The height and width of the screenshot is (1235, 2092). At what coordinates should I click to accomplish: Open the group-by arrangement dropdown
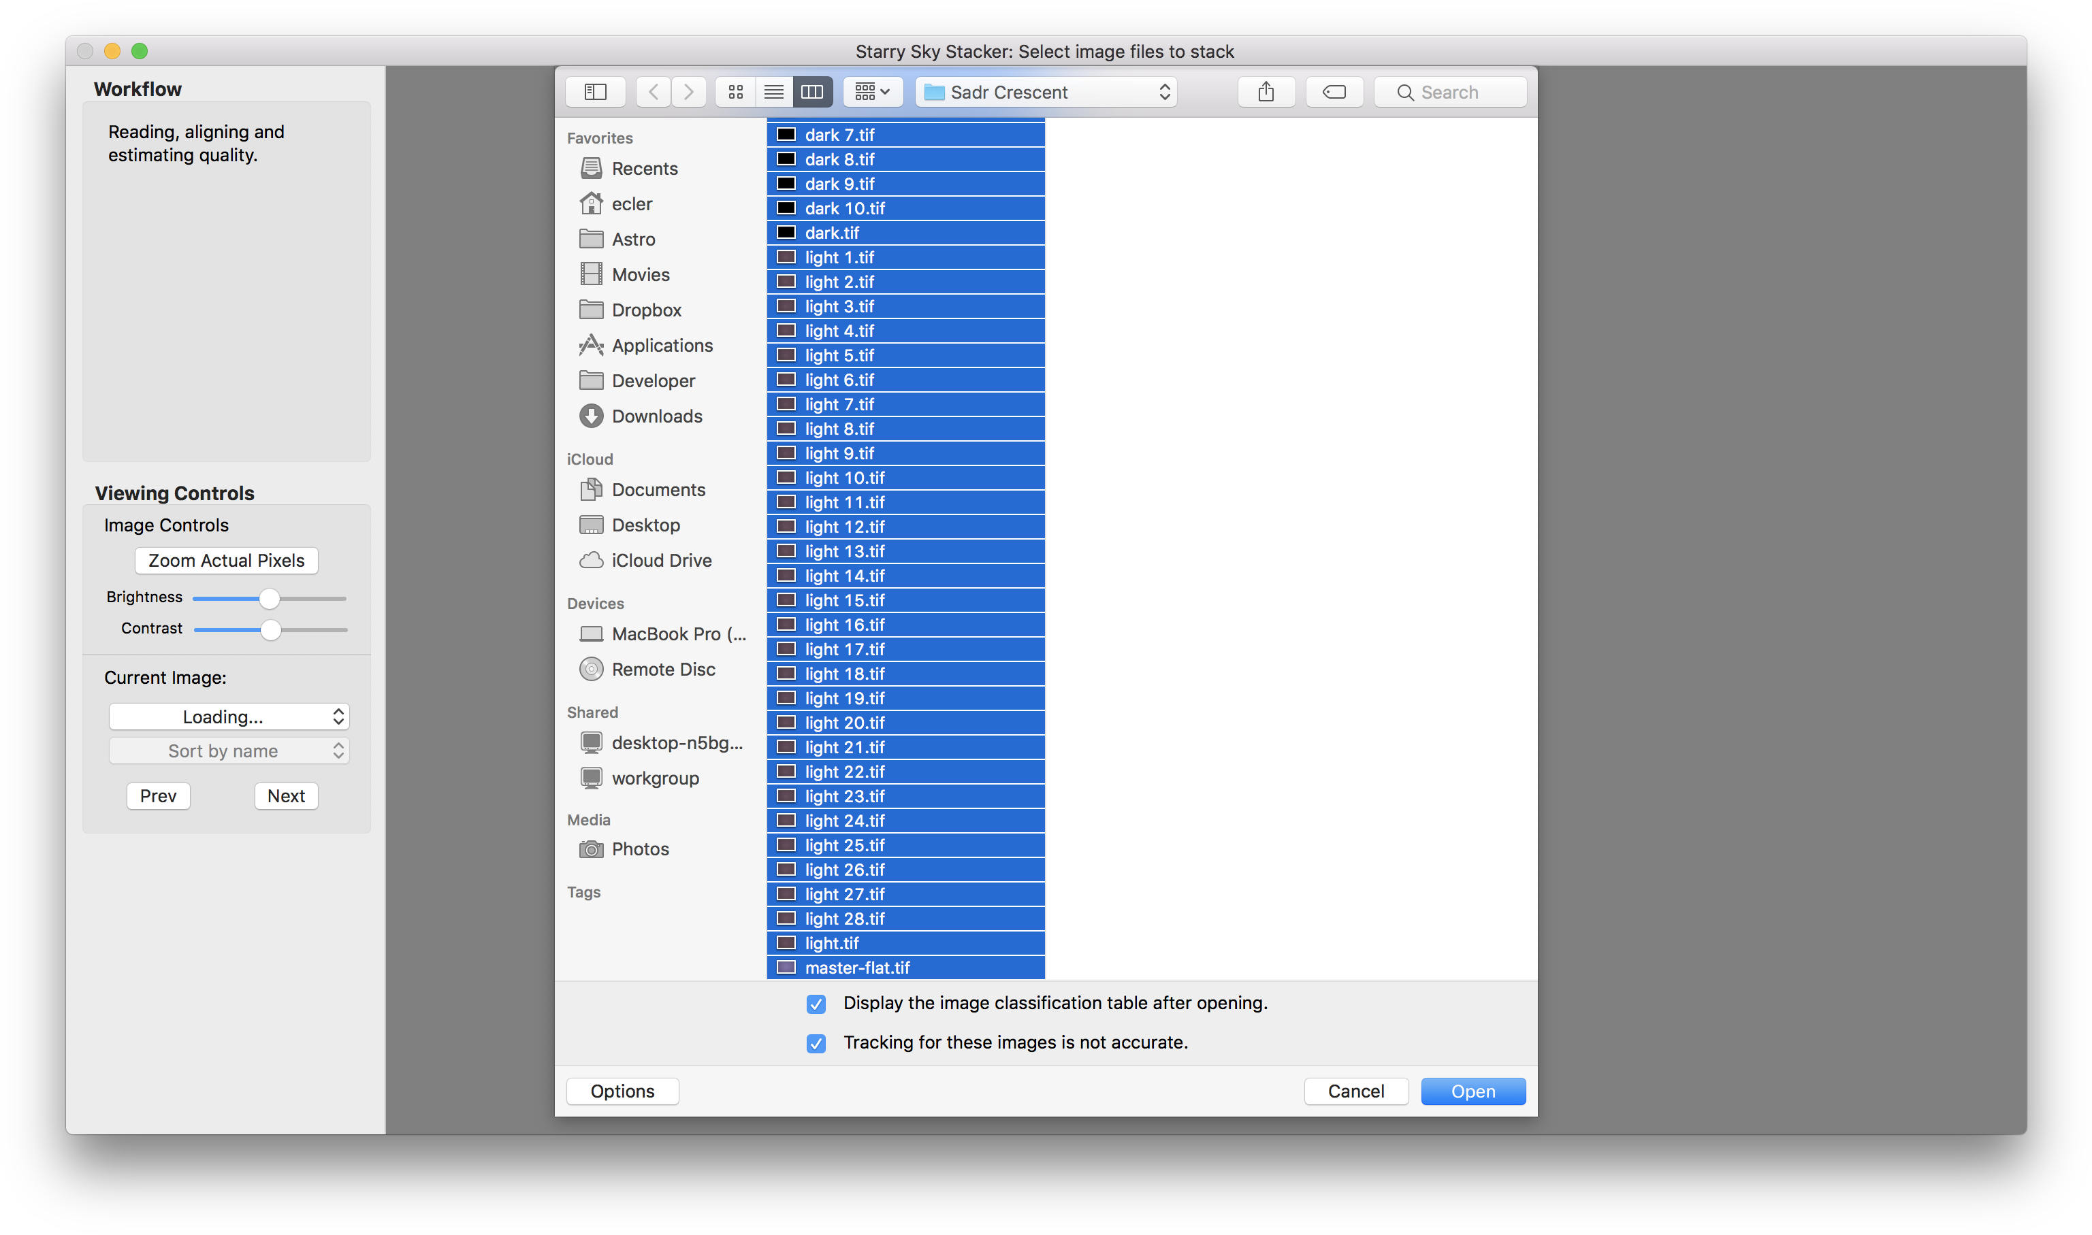point(873,92)
